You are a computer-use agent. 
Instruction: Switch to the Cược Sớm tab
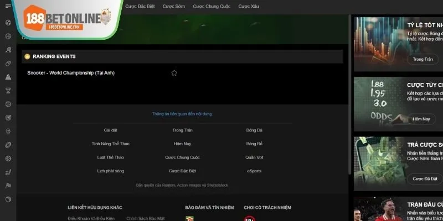[174, 7]
